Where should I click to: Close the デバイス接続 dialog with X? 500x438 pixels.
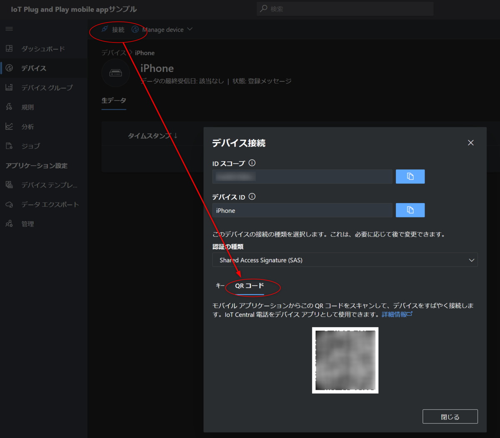pyautogui.click(x=471, y=143)
